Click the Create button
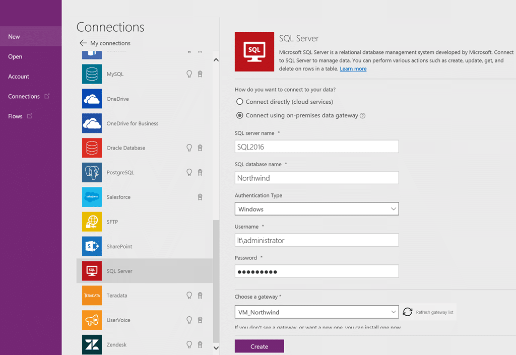The width and height of the screenshot is (516, 355). [x=260, y=346]
